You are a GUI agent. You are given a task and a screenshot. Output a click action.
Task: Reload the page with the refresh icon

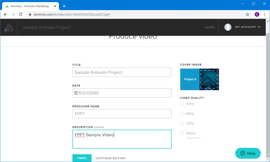point(21,14)
